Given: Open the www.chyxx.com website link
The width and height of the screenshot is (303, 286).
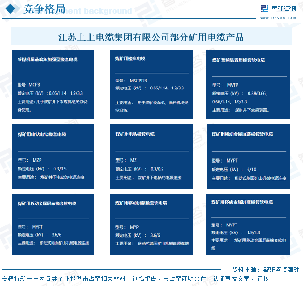Looking at the screenshot, I should pyautogui.click(x=278, y=18).
